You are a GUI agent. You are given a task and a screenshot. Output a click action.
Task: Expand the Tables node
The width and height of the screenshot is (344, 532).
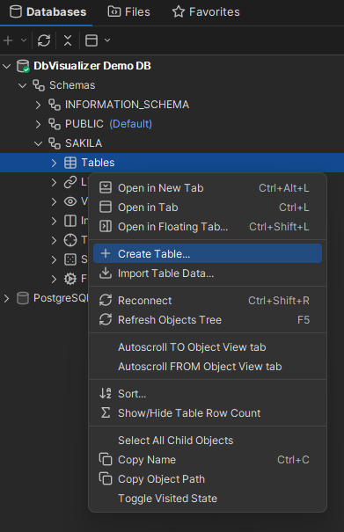coord(54,163)
